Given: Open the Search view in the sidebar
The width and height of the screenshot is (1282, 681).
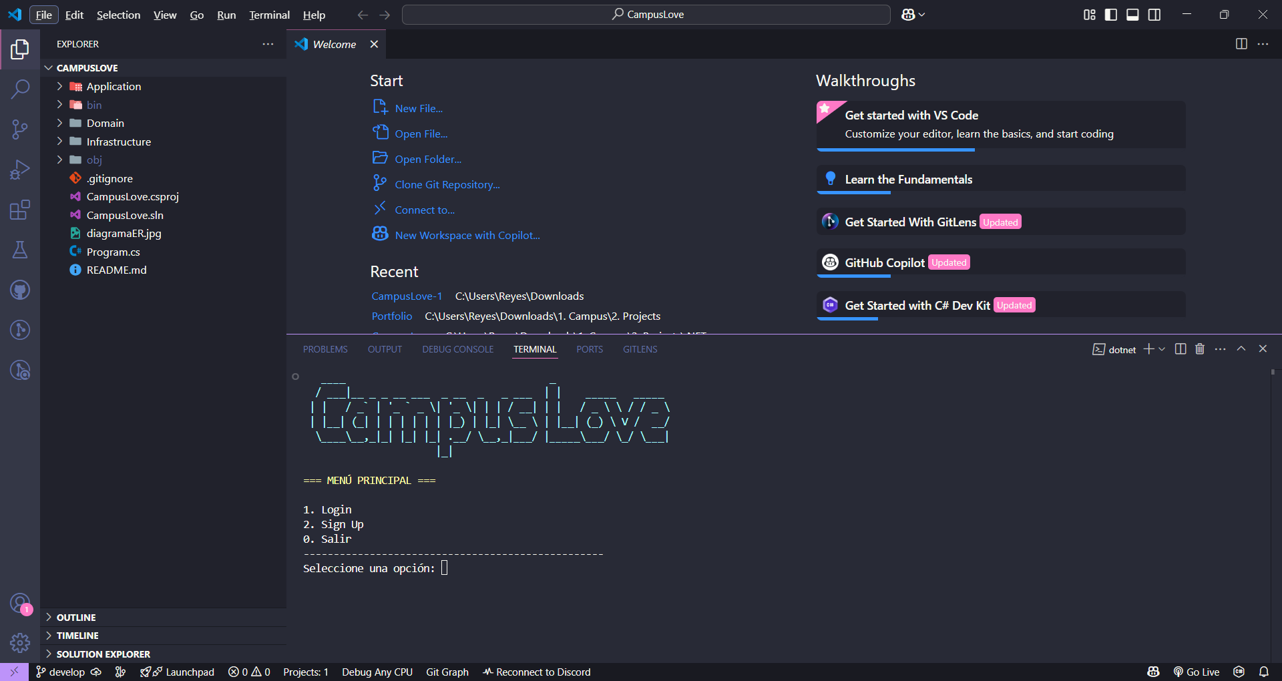Looking at the screenshot, I should coord(20,89).
